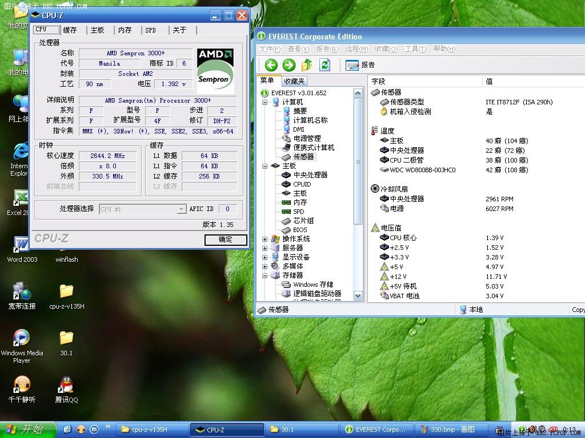The width and height of the screenshot is (585, 438).
Task: Select the 摘要 tree item
Action: 300,111
